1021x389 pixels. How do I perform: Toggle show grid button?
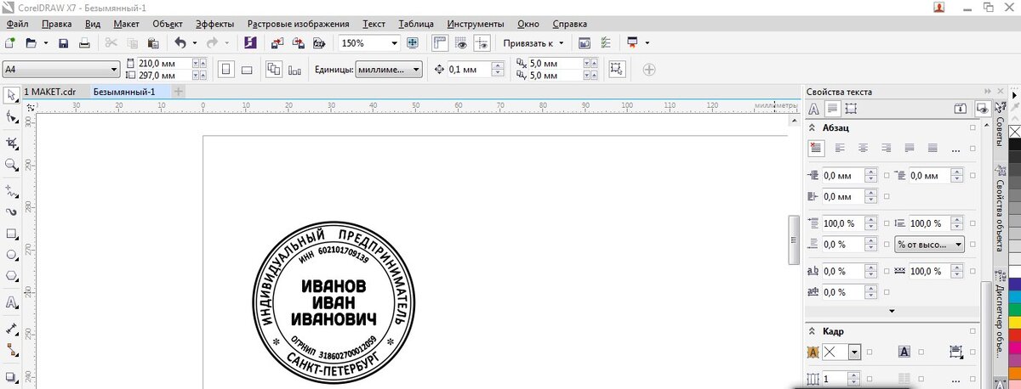click(461, 42)
